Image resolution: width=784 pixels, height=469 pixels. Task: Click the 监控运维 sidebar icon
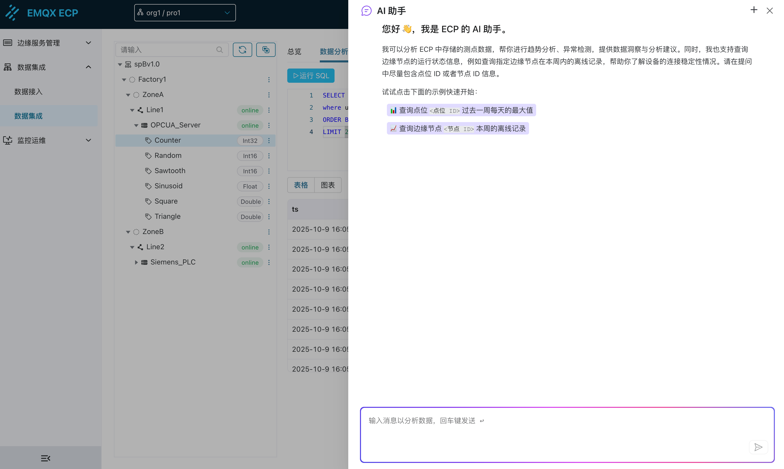(x=7, y=140)
